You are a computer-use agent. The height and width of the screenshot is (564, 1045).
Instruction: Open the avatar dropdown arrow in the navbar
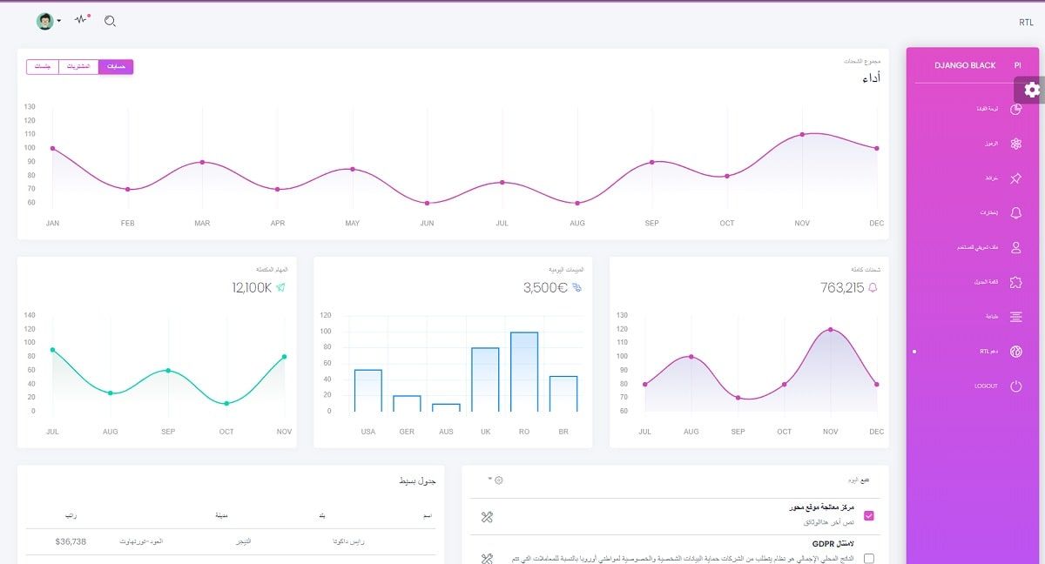(x=57, y=21)
